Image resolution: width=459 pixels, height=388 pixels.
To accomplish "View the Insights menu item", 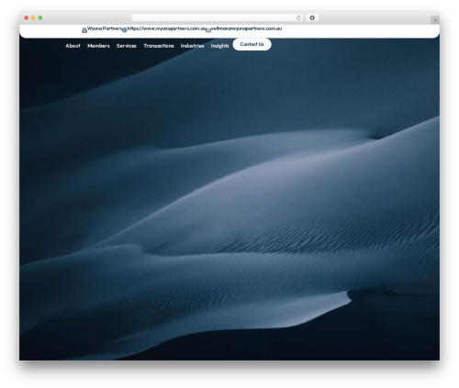I will (x=219, y=46).
